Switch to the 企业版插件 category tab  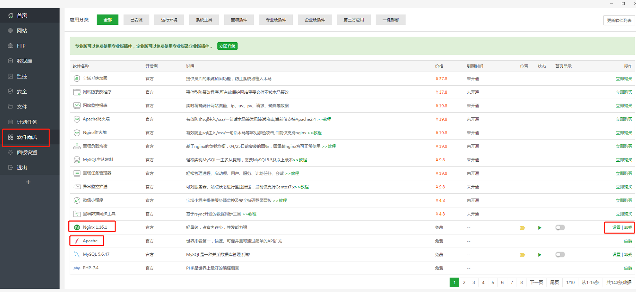(x=315, y=20)
